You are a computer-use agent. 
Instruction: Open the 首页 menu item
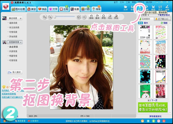[116, 2]
